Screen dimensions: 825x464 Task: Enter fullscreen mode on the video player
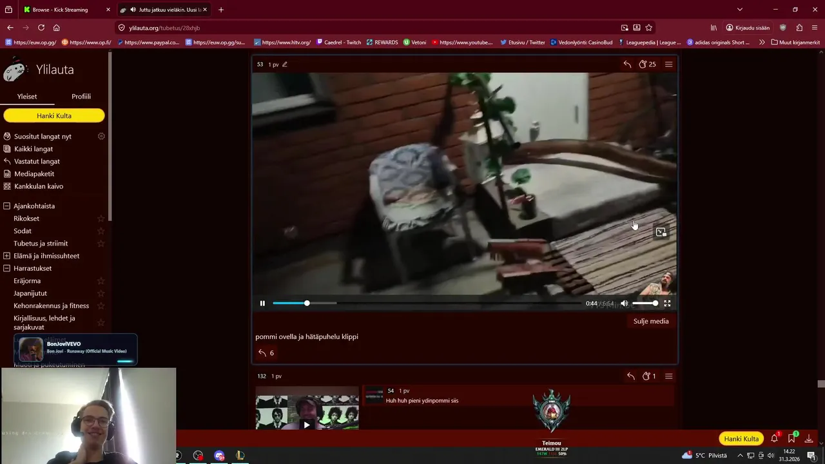pyautogui.click(x=667, y=304)
